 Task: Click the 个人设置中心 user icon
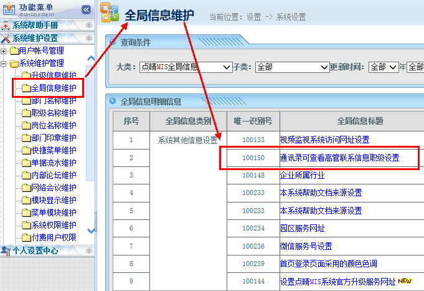click(x=6, y=250)
